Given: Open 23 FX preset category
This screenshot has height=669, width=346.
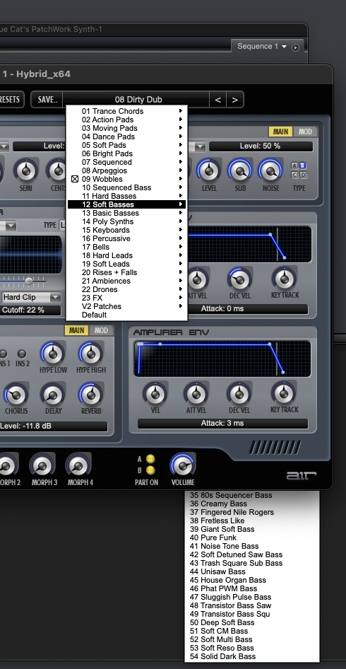Looking at the screenshot, I should coord(126,298).
